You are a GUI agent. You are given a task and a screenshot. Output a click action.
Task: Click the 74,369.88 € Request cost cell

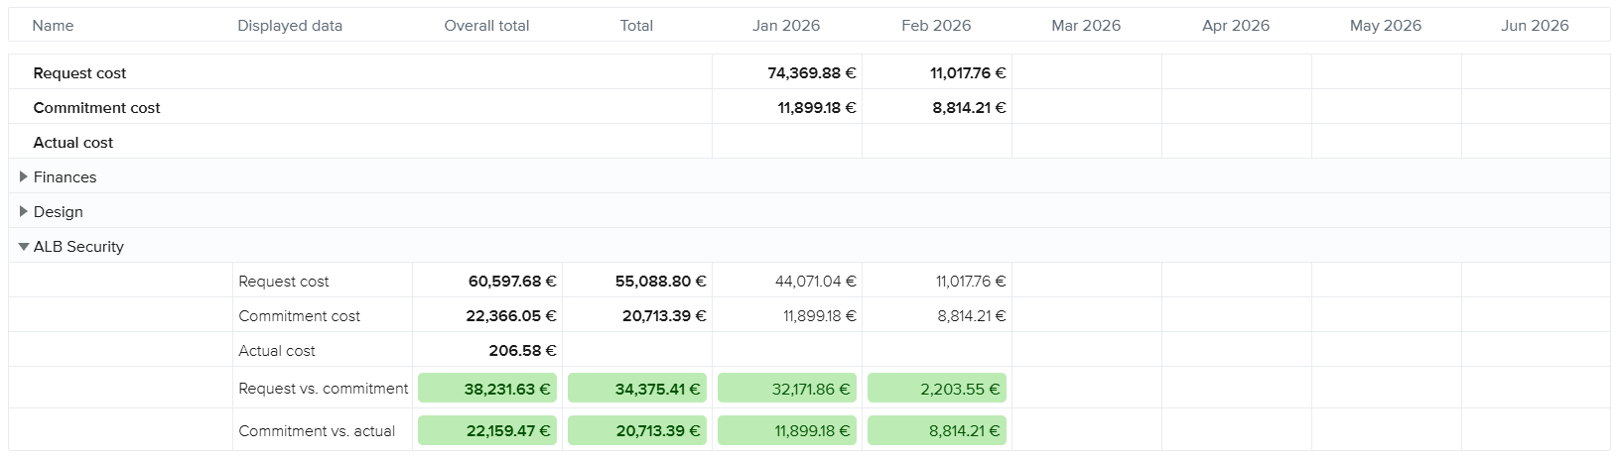pos(811,73)
